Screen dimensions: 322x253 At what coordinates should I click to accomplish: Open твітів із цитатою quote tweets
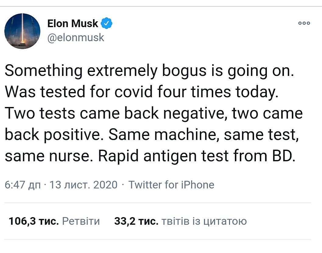[x=203, y=221]
